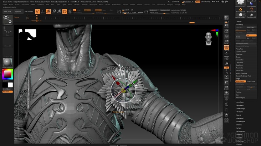Screen dimensions: 261x146
Task: Switch to the LightBox tab
Action: 18,11
